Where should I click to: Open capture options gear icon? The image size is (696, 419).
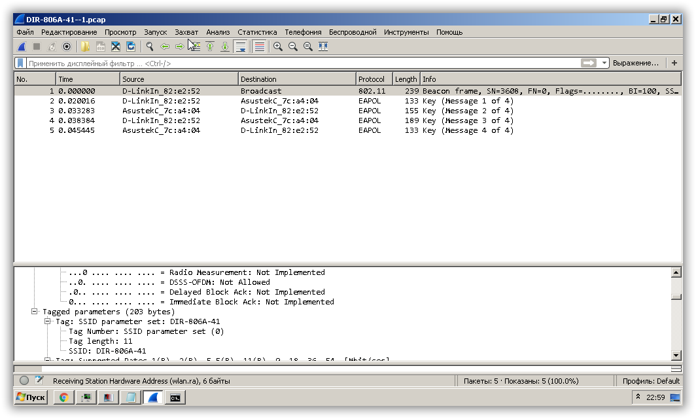pyautogui.click(x=67, y=46)
